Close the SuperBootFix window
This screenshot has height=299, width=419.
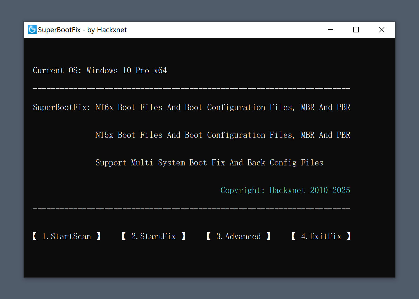click(382, 30)
